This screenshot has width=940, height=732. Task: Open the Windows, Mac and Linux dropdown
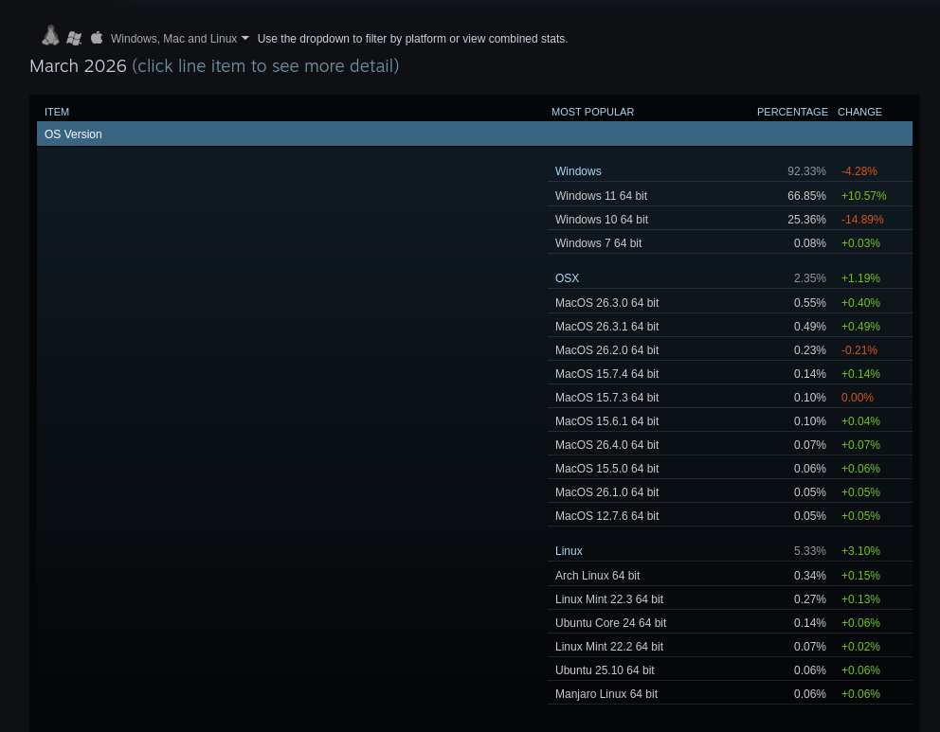pyautogui.click(x=180, y=38)
